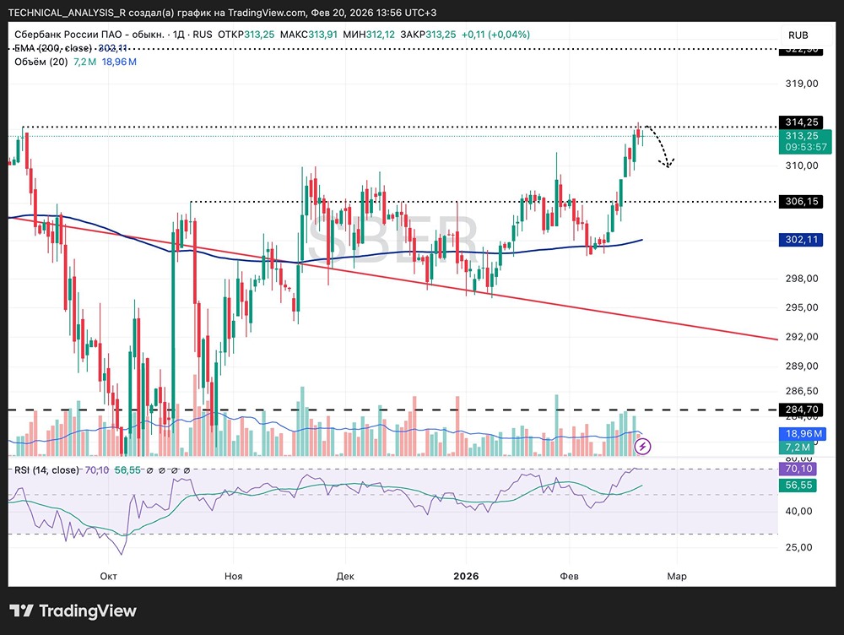Click the RSI legend value 70,10
The height and width of the screenshot is (635, 844).
point(97,470)
